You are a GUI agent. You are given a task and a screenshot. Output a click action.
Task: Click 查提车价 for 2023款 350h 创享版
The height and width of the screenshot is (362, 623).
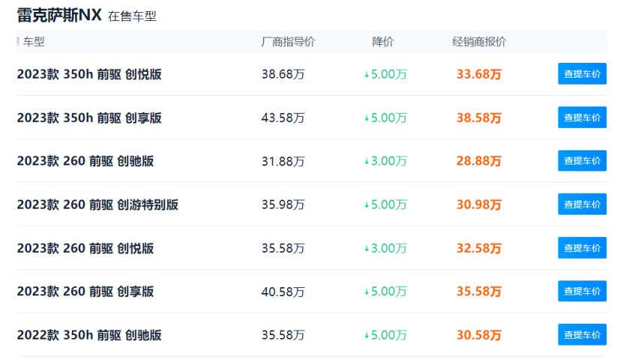[582, 117]
